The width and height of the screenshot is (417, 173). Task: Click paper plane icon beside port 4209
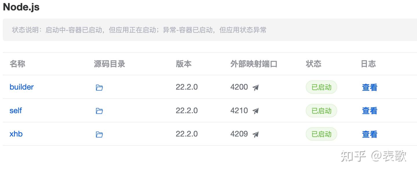click(255, 135)
